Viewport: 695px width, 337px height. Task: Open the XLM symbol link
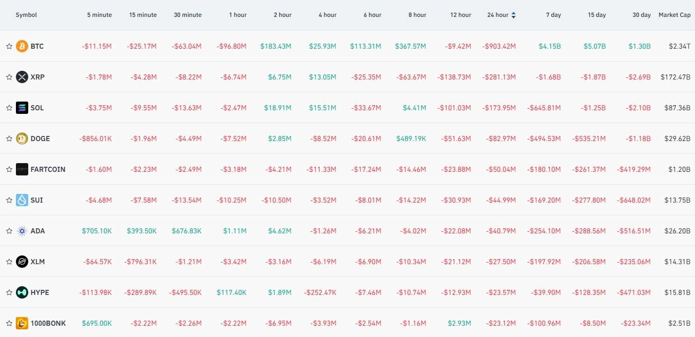[x=37, y=262]
